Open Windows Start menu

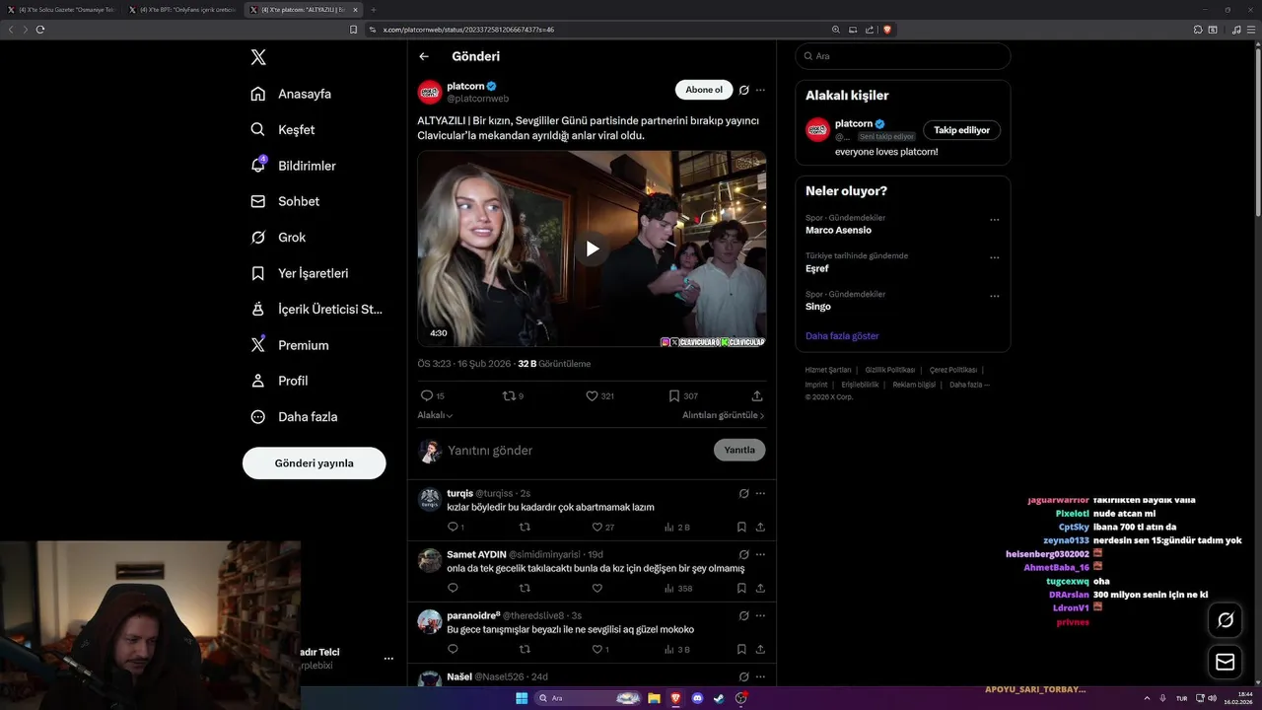click(522, 698)
